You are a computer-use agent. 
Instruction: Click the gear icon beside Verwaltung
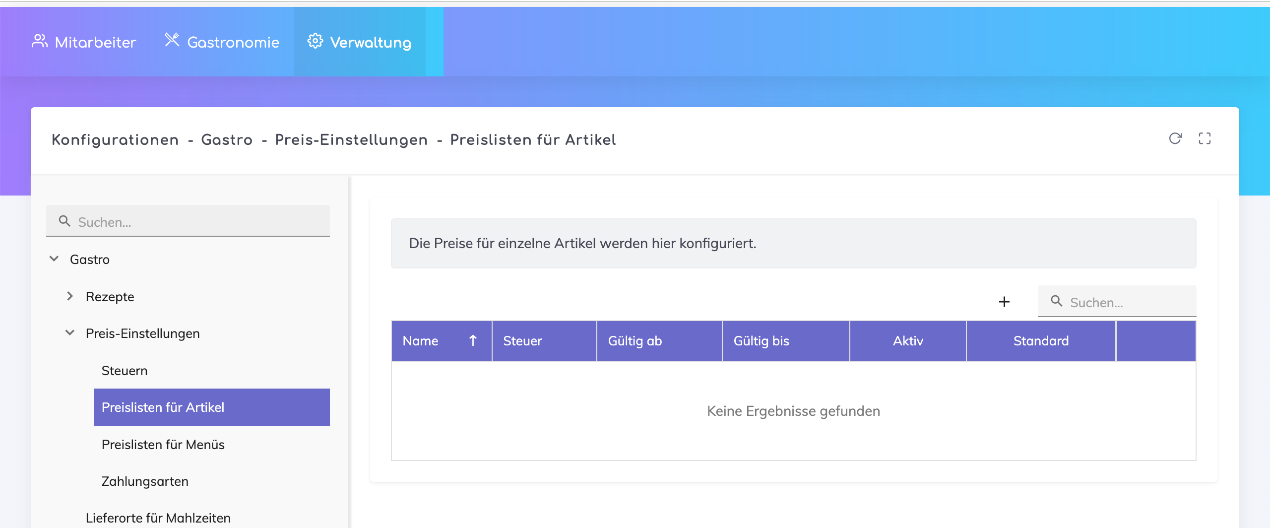[x=315, y=41]
